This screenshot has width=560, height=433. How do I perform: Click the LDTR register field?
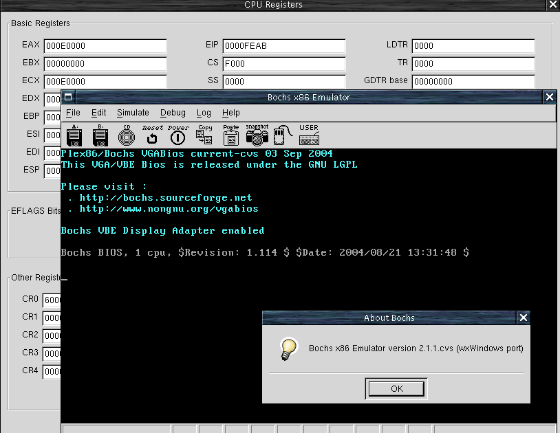[x=473, y=46]
